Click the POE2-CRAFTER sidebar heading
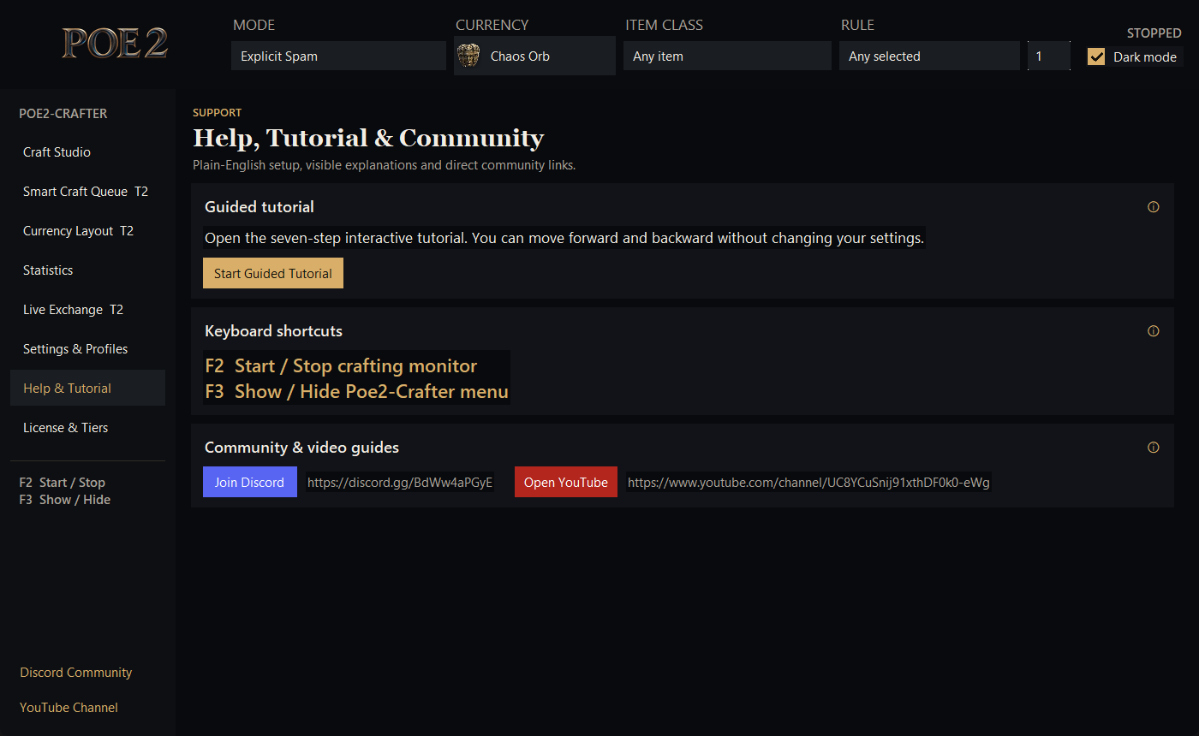This screenshot has height=736, width=1199. click(x=63, y=114)
